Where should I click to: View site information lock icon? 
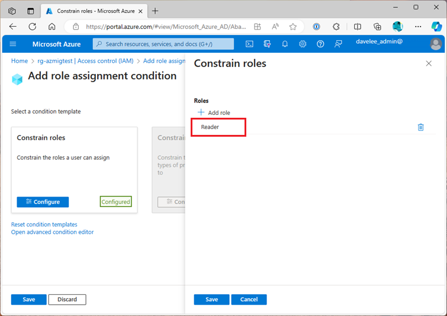coord(76,27)
